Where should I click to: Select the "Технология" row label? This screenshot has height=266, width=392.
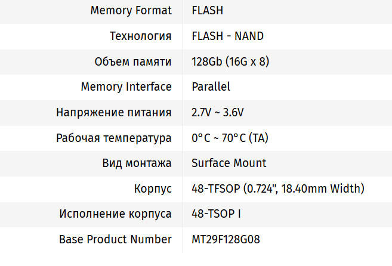[141, 36]
